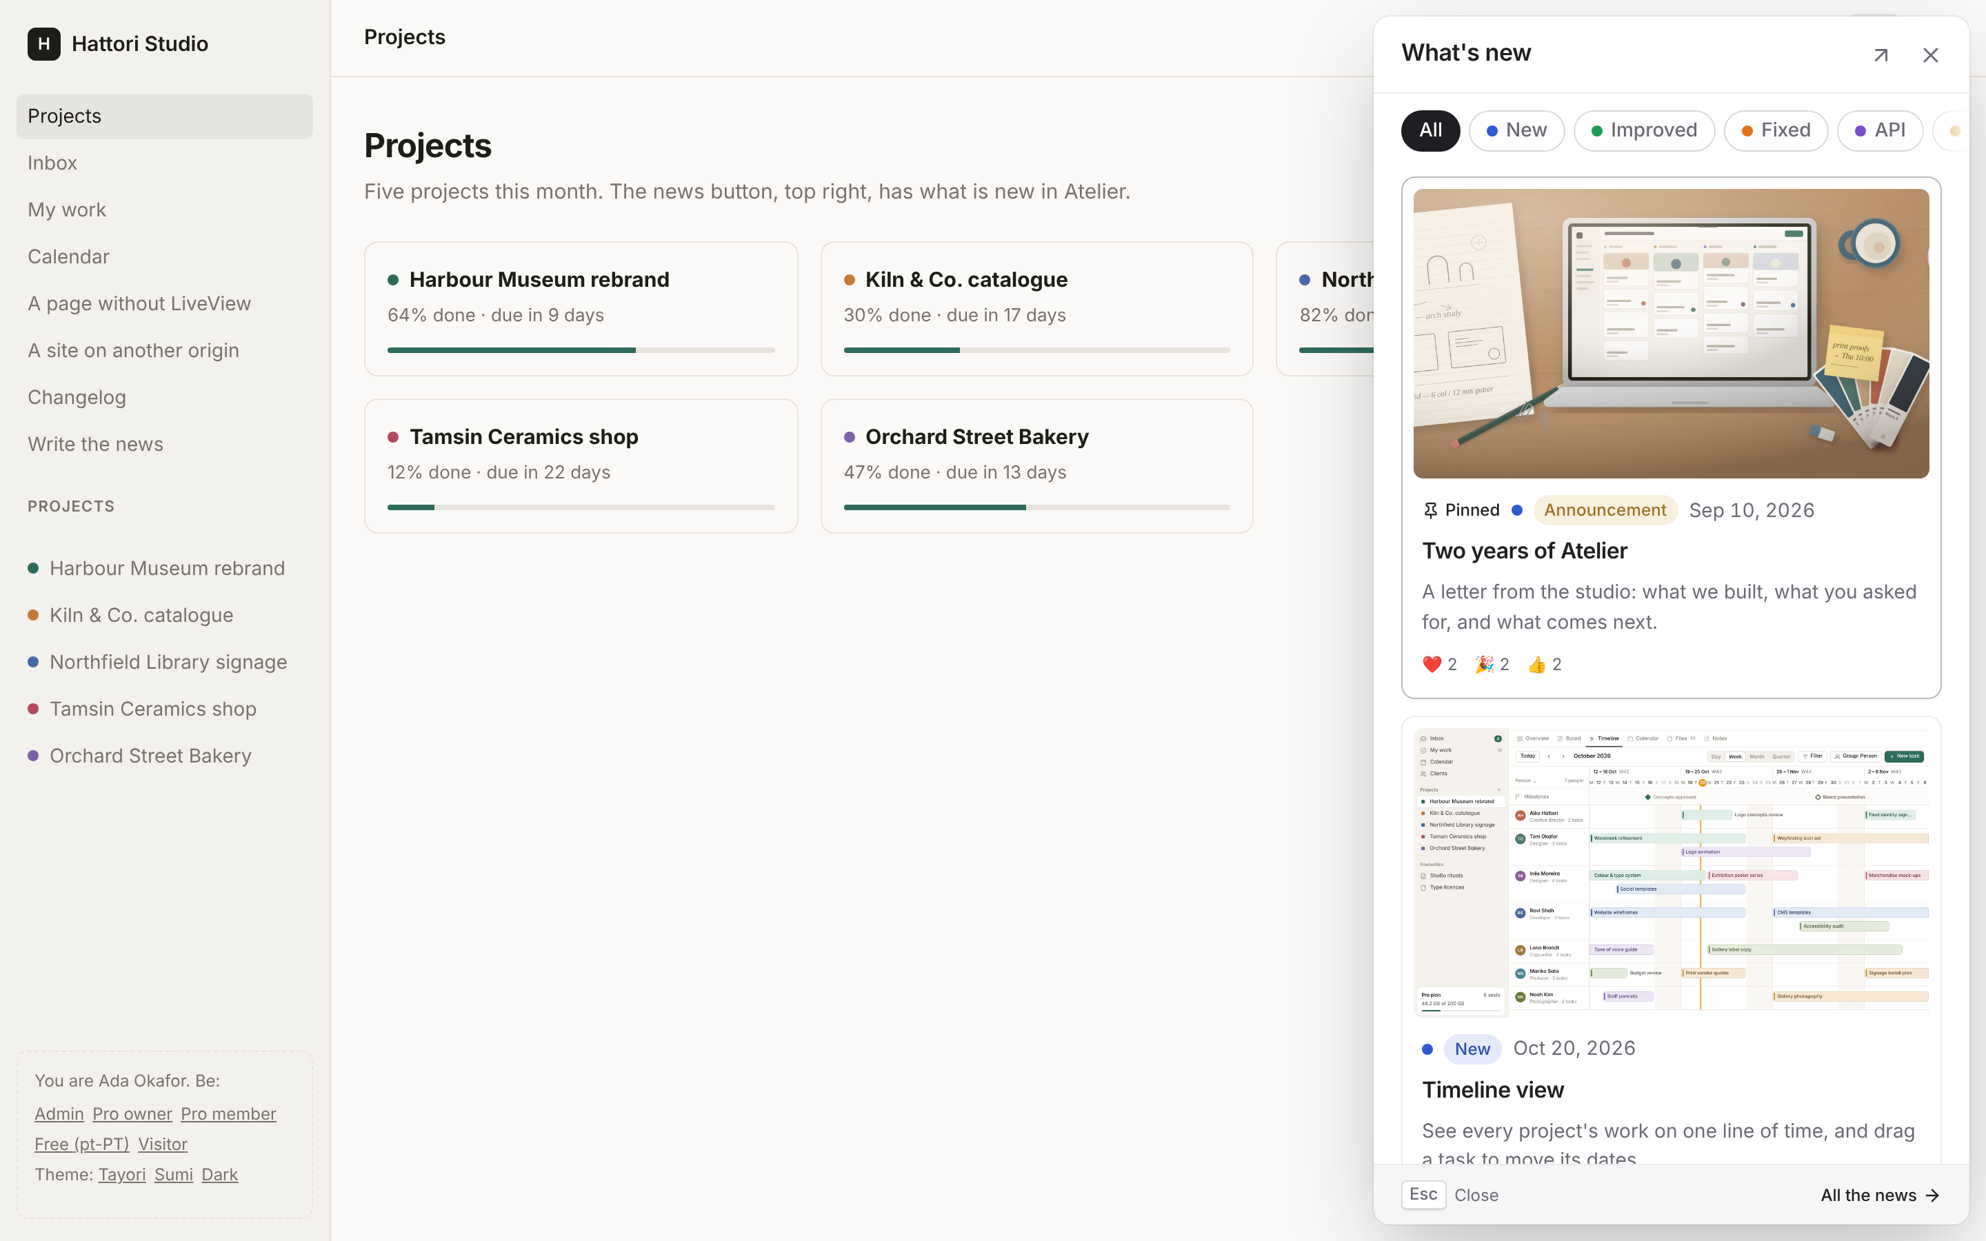Switch role to Pro member
Screen dimensions: 1986x1241
click(228, 1113)
